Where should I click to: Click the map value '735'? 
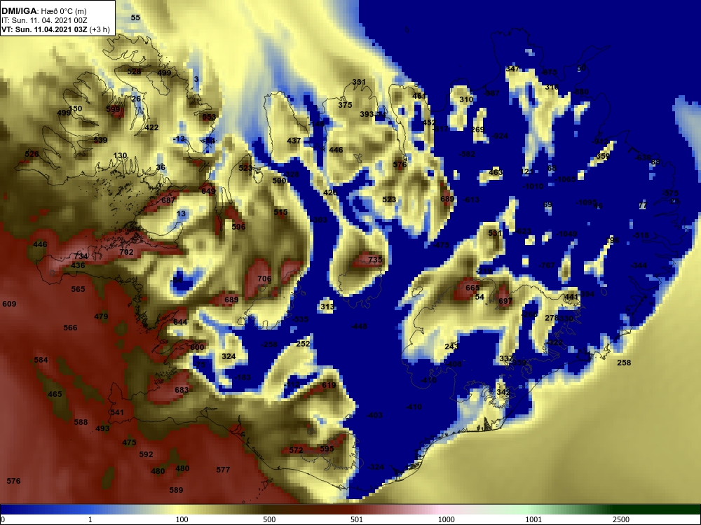(375, 260)
